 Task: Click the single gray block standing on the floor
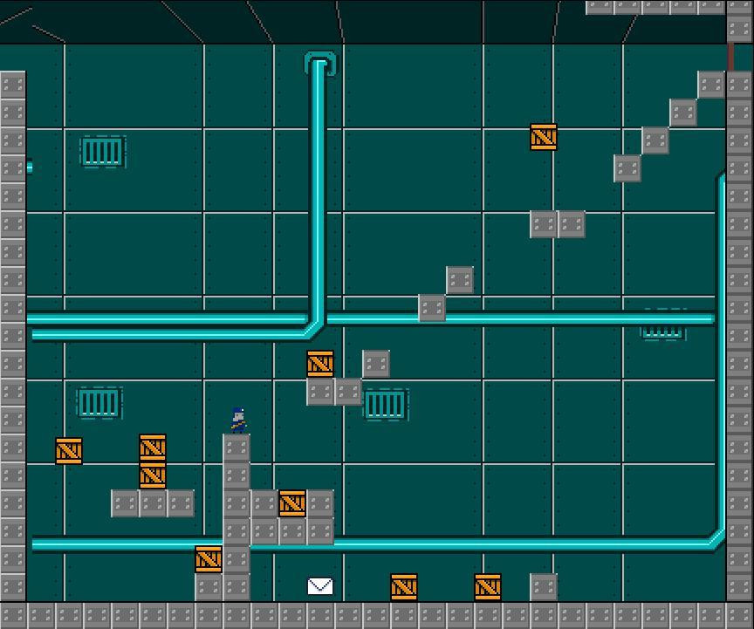point(544,587)
